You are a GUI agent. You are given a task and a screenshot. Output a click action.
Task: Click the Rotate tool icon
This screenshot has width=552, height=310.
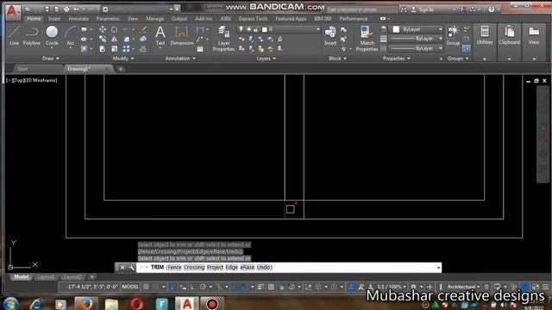[x=115, y=29]
